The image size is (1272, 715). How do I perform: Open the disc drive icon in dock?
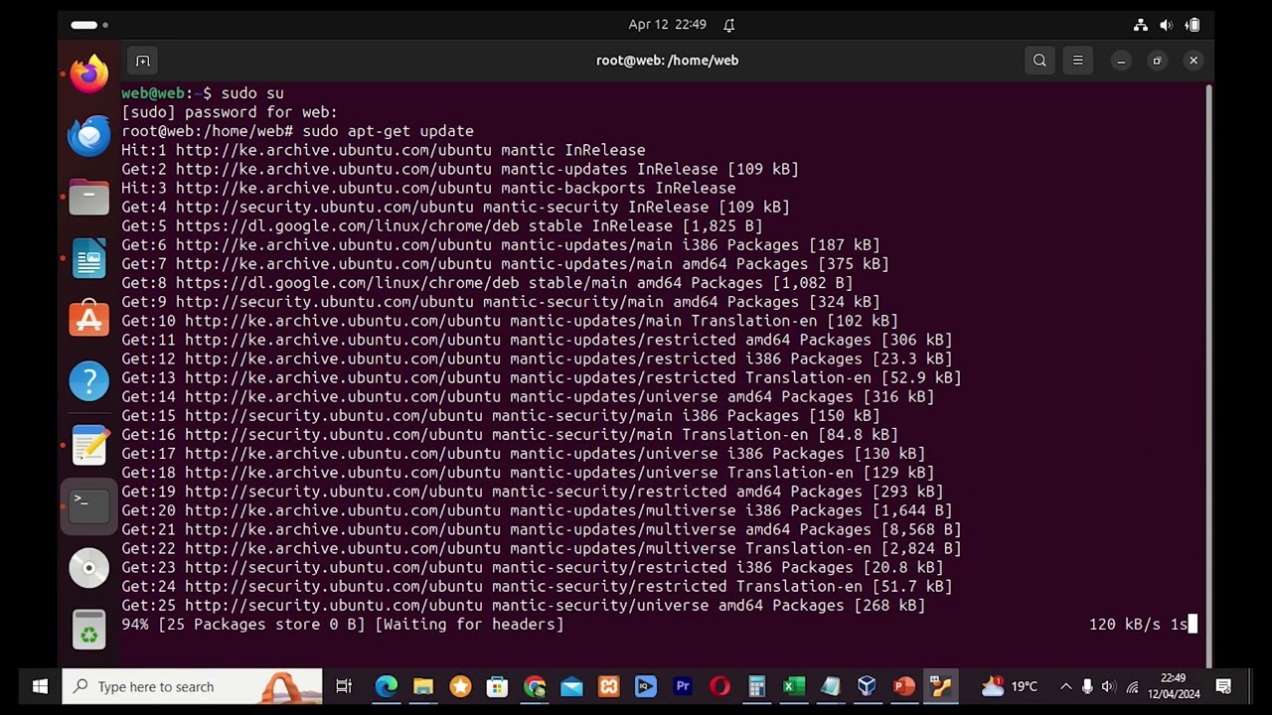89,567
